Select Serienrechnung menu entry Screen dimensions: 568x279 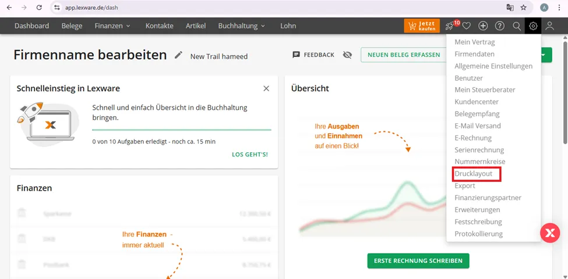click(x=479, y=150)
